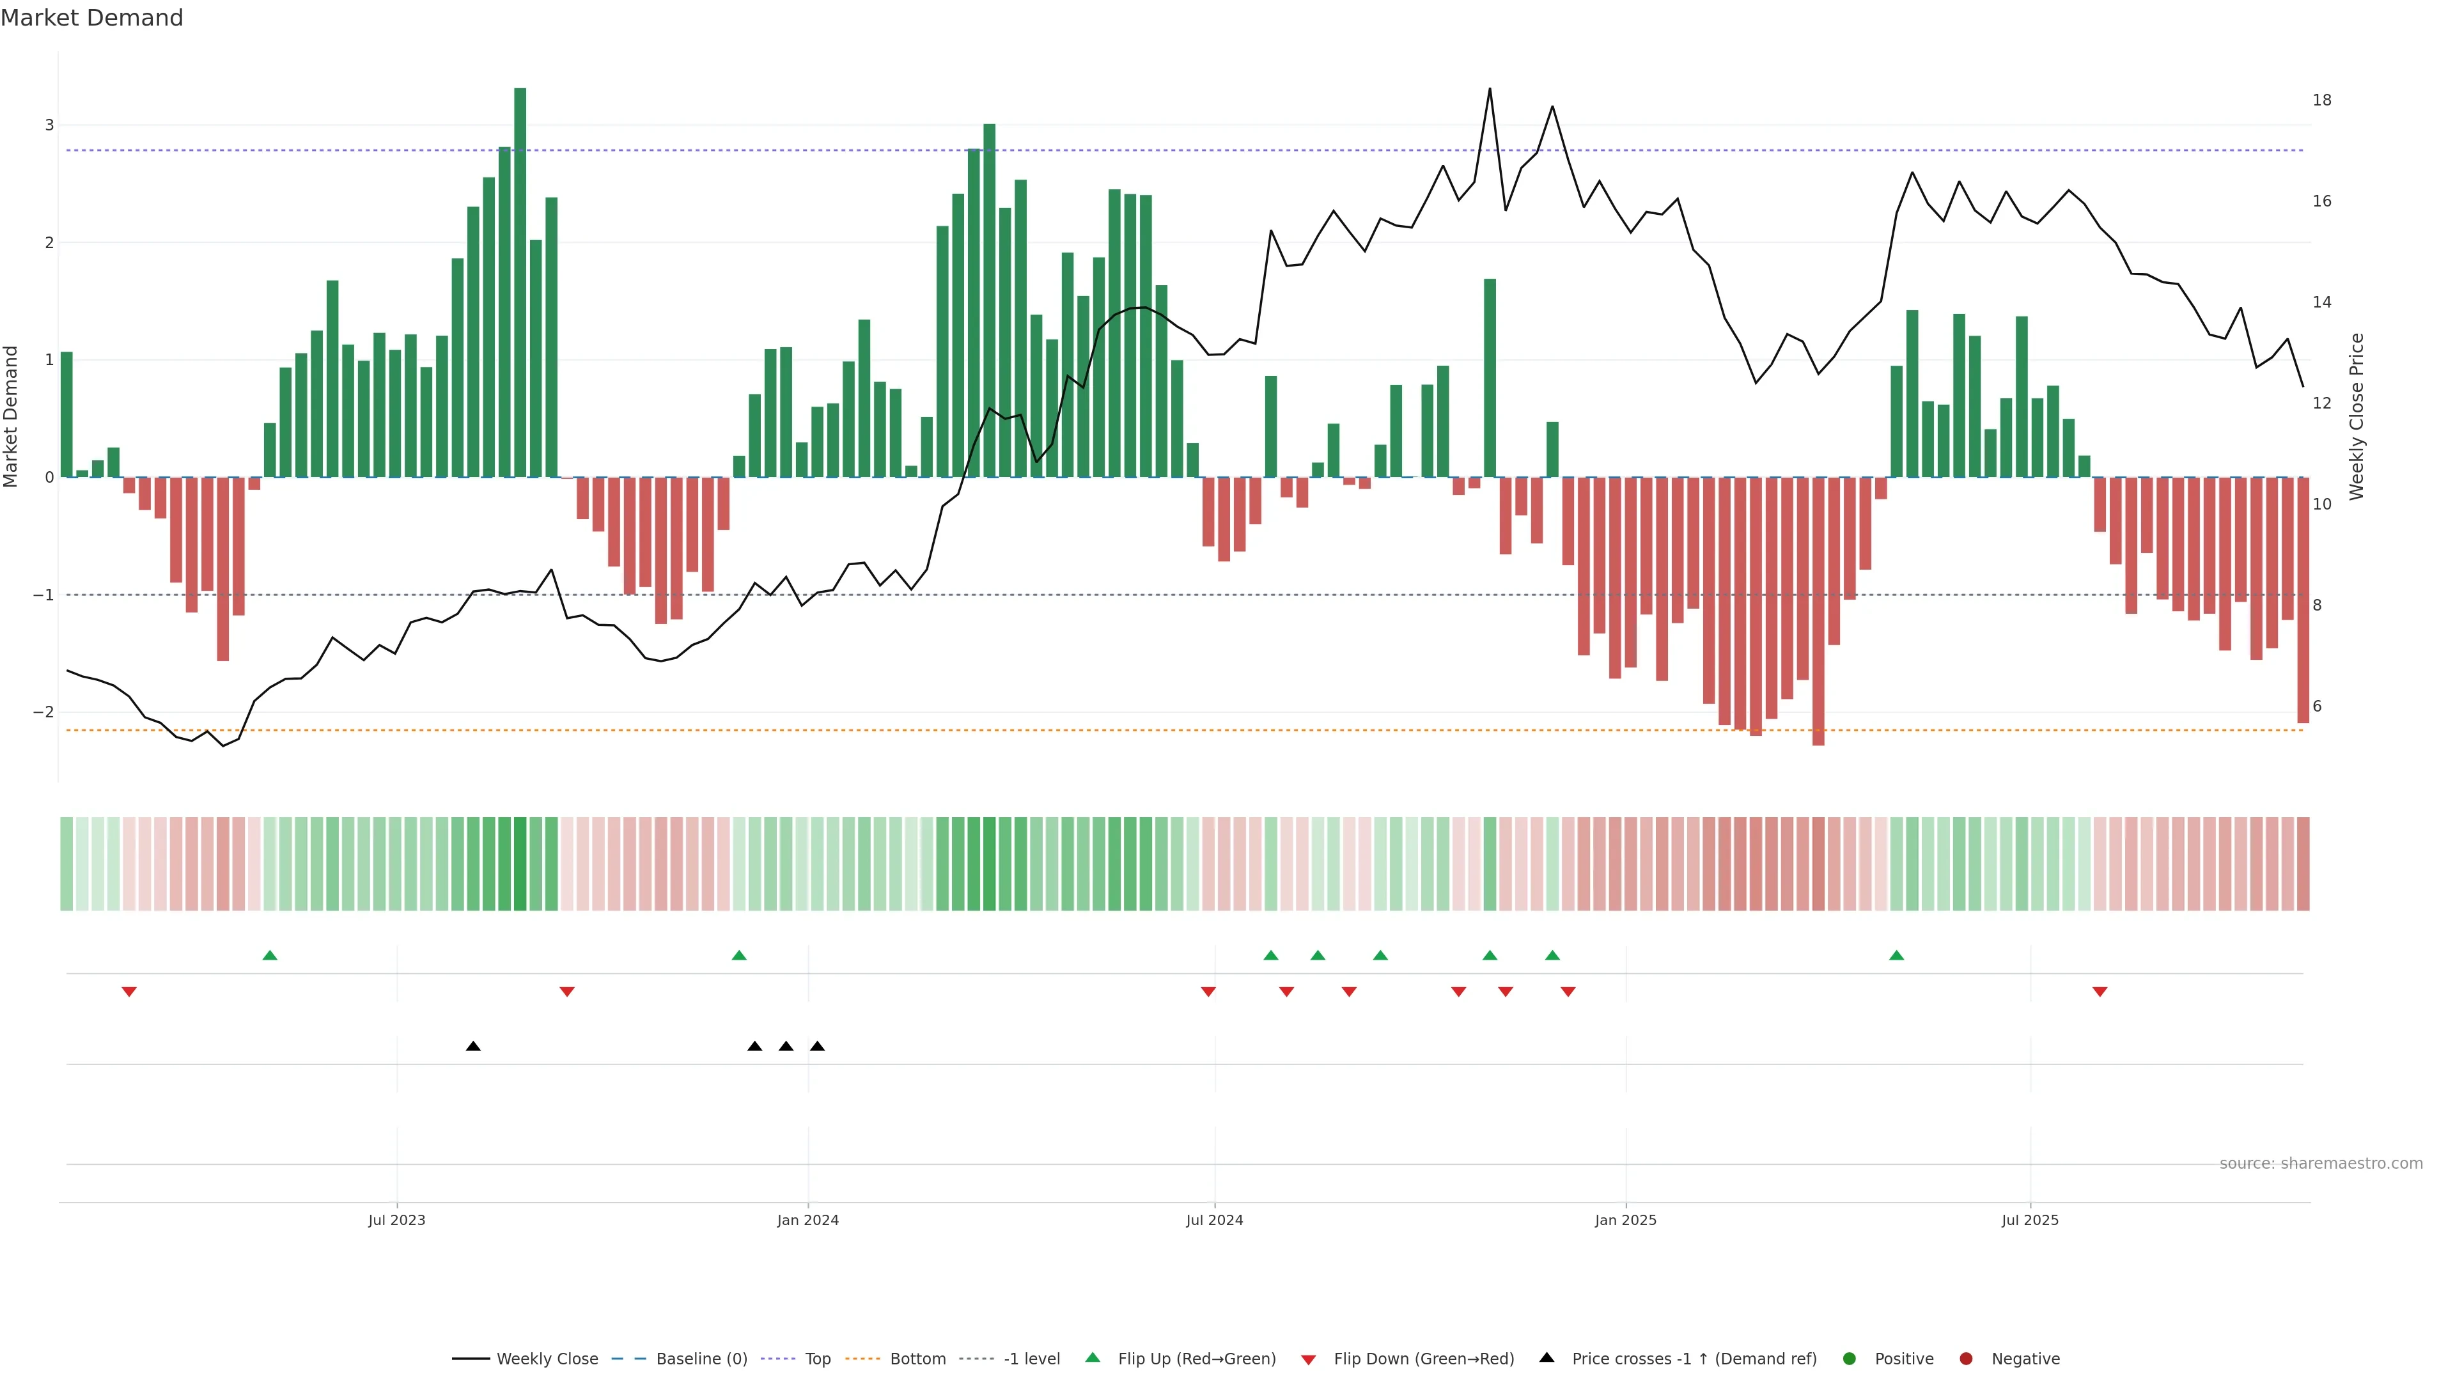Image resolution: width=2455 pixels, height=1381 pixels.
Task: Click the source: sharemaestro.com text
Action: tap(2321, 1163)
